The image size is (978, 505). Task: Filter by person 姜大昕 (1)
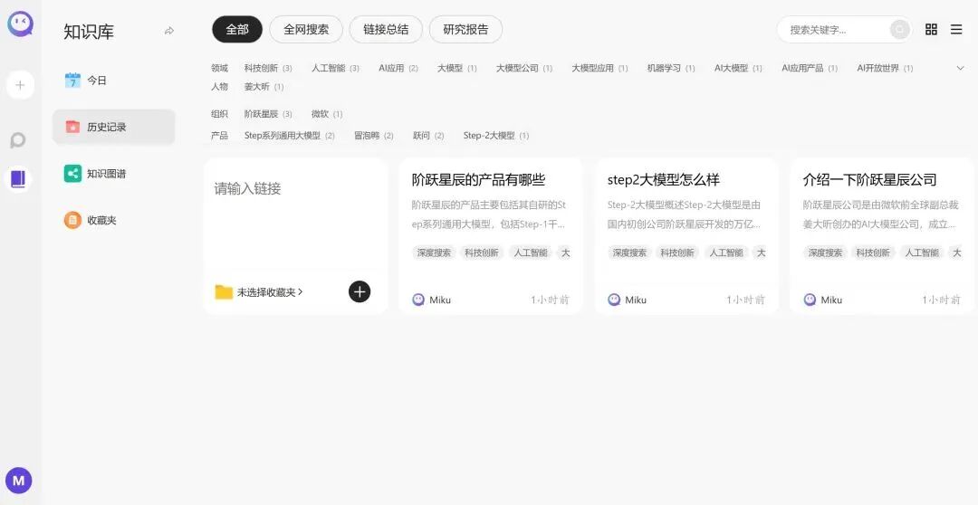pos(264,87)
